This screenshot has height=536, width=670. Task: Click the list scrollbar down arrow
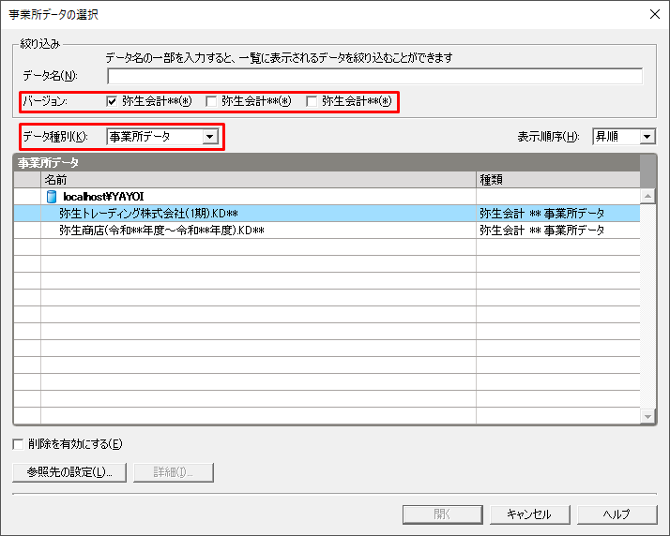(647, 416)
